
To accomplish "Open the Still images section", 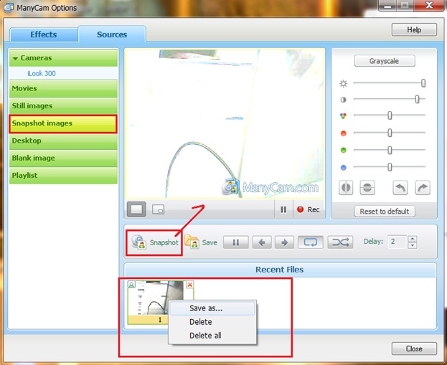I will [63, 105].
